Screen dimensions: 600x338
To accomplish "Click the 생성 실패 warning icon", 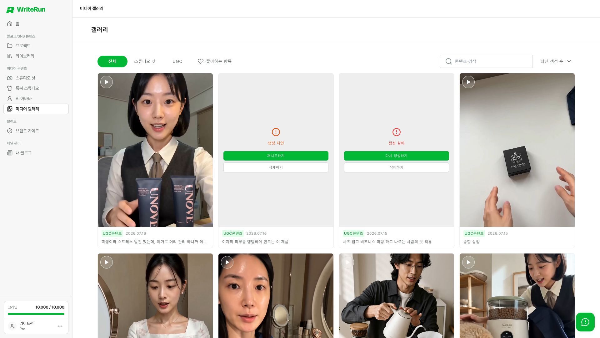I will (x=396, y=132).
